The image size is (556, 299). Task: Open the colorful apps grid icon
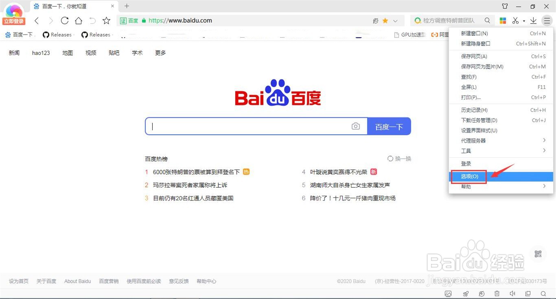tap(503, 21)
